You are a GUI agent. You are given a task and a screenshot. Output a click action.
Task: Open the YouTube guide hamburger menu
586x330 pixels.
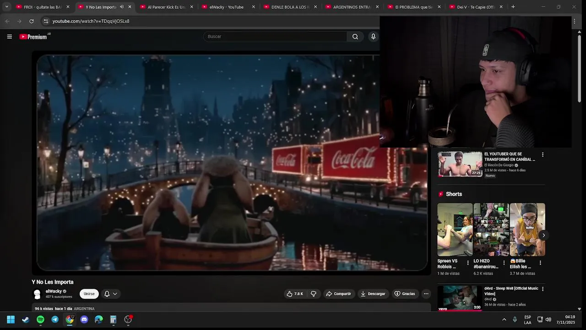tap(9, 37)
